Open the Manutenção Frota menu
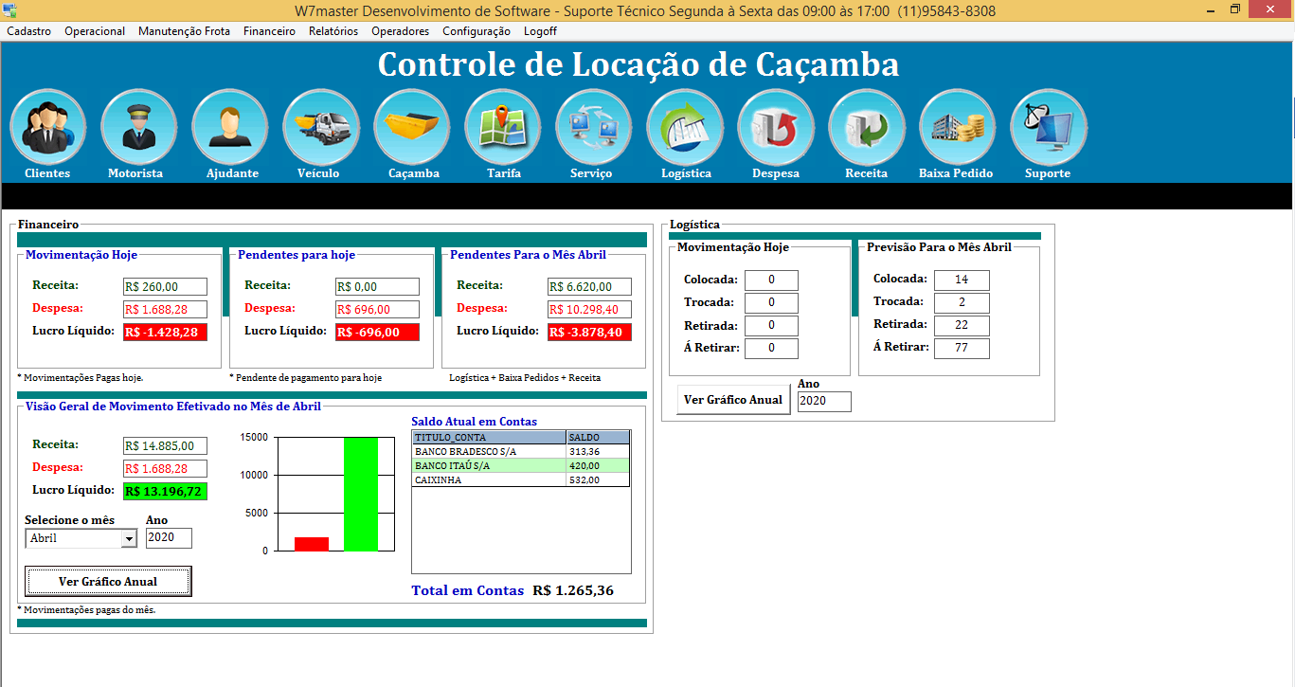 point(184,31)
